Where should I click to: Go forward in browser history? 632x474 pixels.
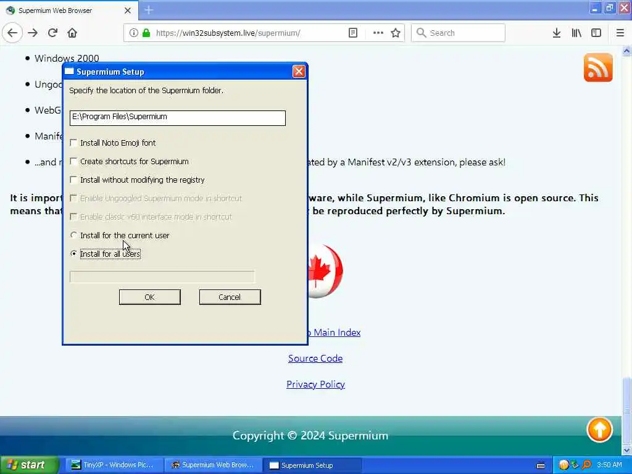pyautogui.click(x=33, y=33)
